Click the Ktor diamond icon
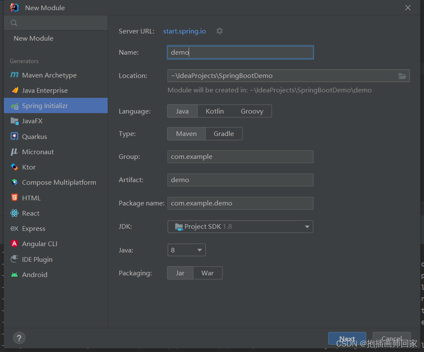424x352 pixels. [x=14, y=167]
